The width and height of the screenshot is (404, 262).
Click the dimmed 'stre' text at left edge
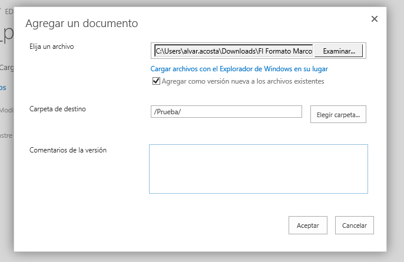(6, 135)
